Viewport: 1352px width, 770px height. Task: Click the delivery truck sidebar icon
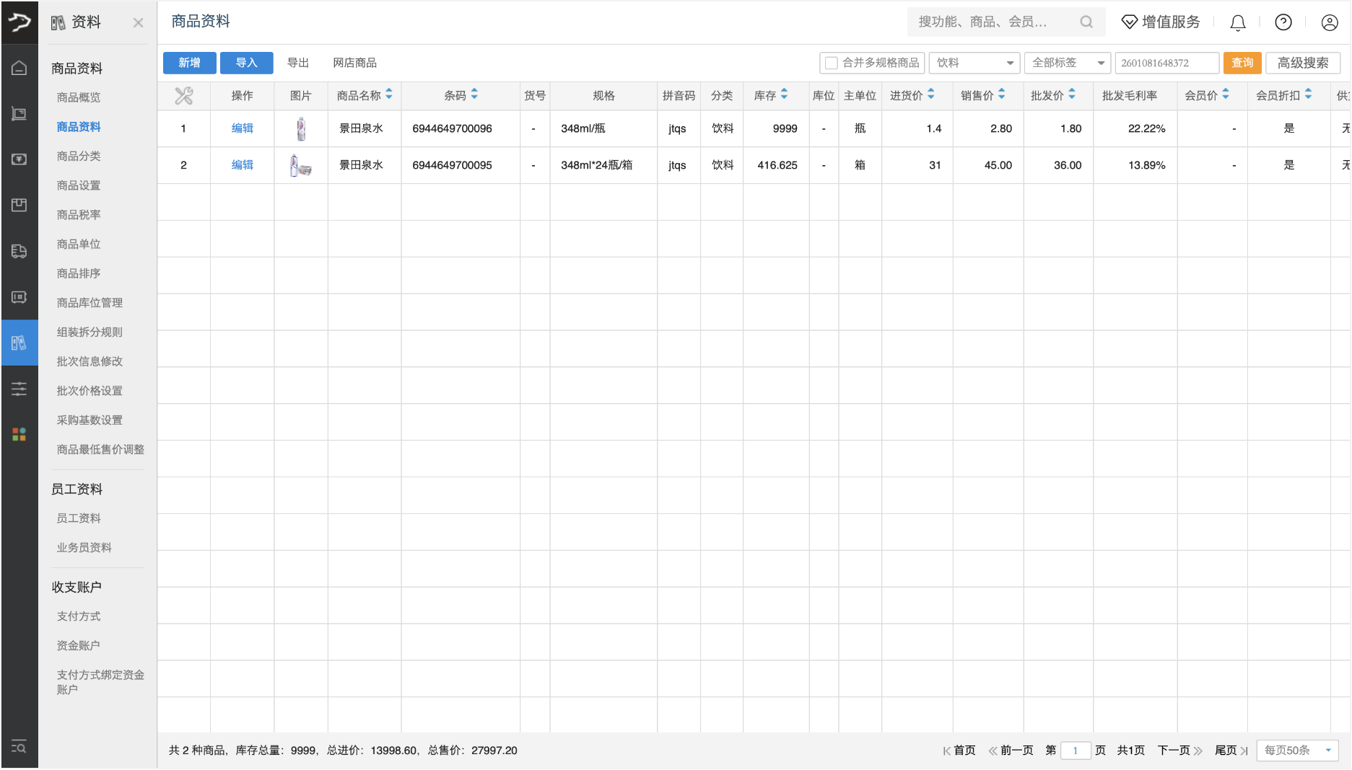(x=19, y=251)
